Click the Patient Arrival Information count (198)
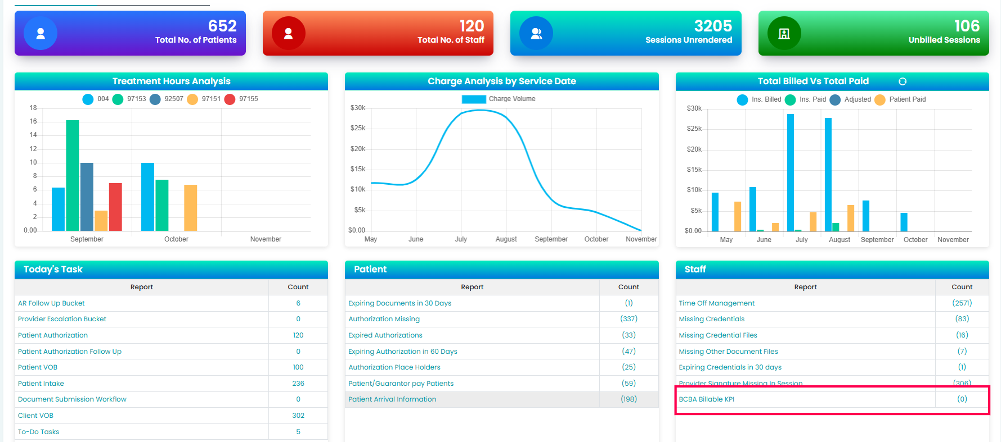Screen dimensions: 1001x442 tap(629, 399)
